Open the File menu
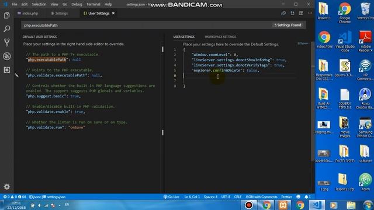Image resolution: width=374 pixels, height=210 pixels. coord(14,4)
